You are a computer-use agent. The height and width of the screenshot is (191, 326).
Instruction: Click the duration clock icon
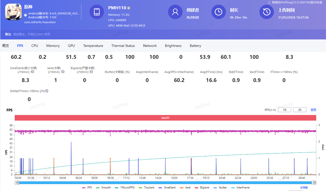point(218,12)
